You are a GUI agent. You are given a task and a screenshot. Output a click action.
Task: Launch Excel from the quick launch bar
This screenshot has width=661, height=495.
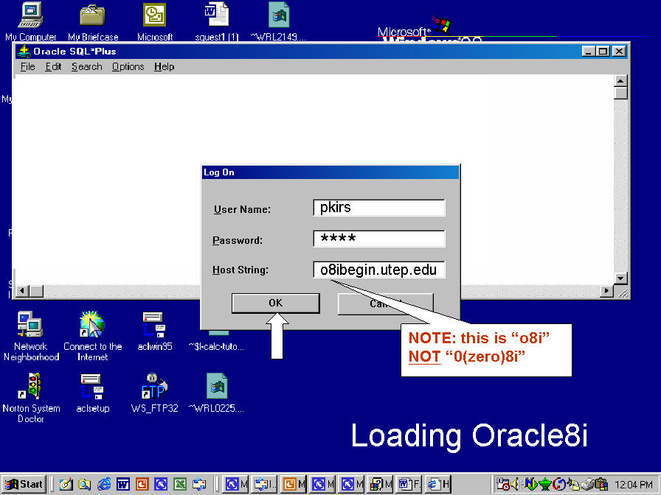click(180, 484)
